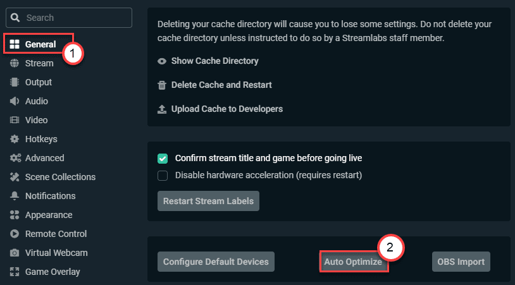Click Configure Default Devices button
Viewport: 515px width, 285px height.
216,262
